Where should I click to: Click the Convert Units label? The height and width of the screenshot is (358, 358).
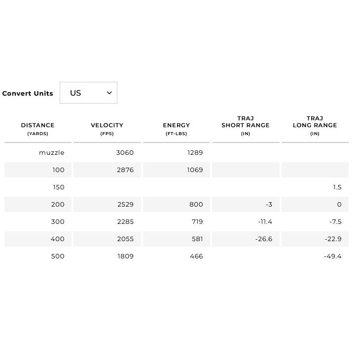click(28, 93)
